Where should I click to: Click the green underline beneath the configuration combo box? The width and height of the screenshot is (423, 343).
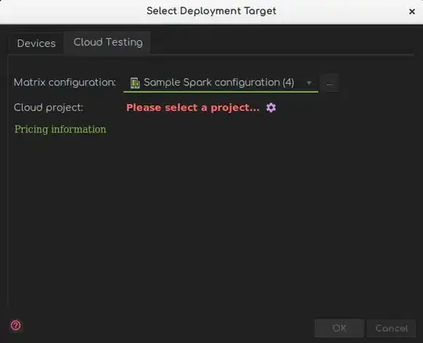click(x=220, y=92)
